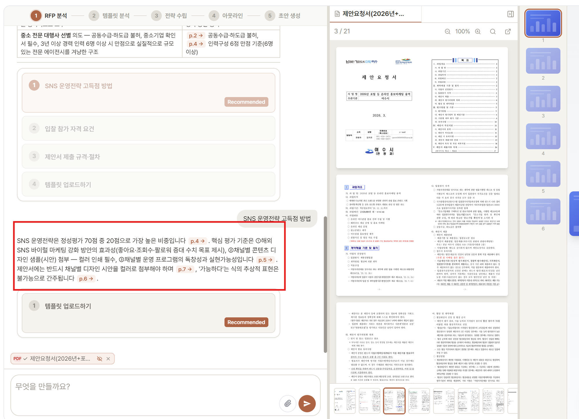Remove the attached 제안요청서 PDF with the X
The height and width of the screenshot is (419, 579).
pyautogui.click(x=109, y=359)
